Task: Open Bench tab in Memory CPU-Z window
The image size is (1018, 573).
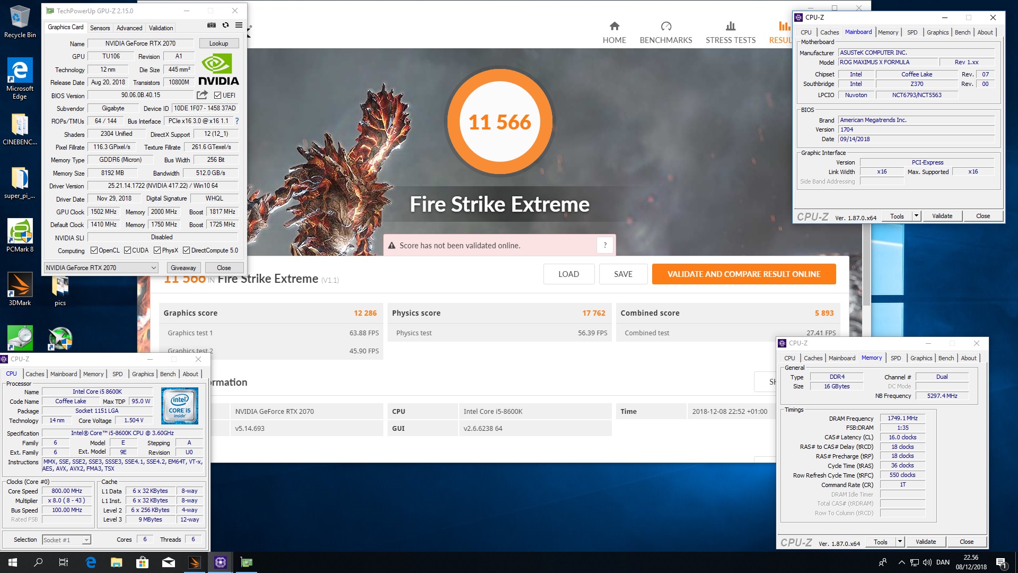Action: click(x=946, y=358)
